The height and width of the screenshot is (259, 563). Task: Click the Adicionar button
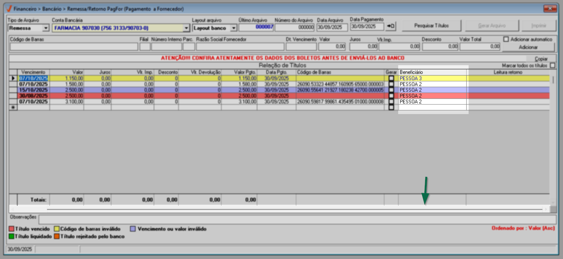[528, 47]
